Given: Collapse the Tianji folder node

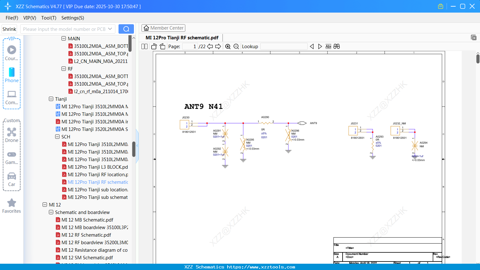Looking at the screenshot, I should pyautogui.click(x=51, y=99).
